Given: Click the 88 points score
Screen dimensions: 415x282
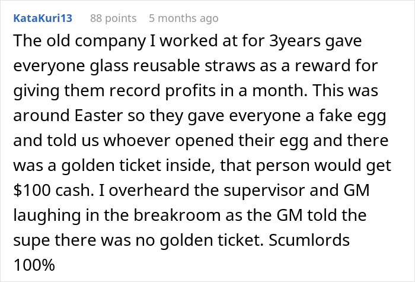Looking at the screenshot, I should (x=113, y=18).
